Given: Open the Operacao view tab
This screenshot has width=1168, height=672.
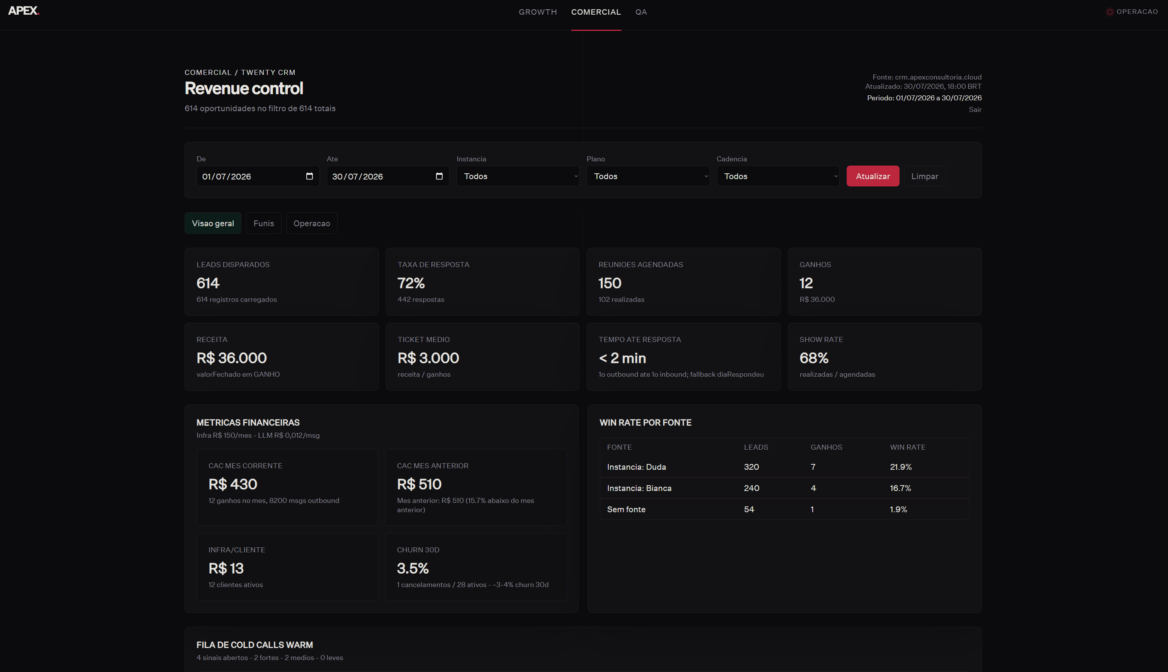Looking at the screenshot, I should pos(312,223).
